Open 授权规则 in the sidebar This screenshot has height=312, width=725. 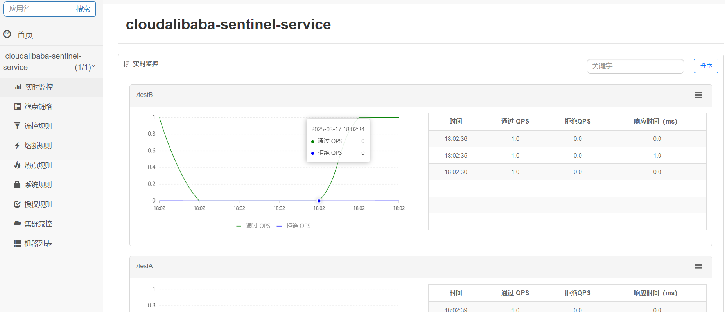52,204
